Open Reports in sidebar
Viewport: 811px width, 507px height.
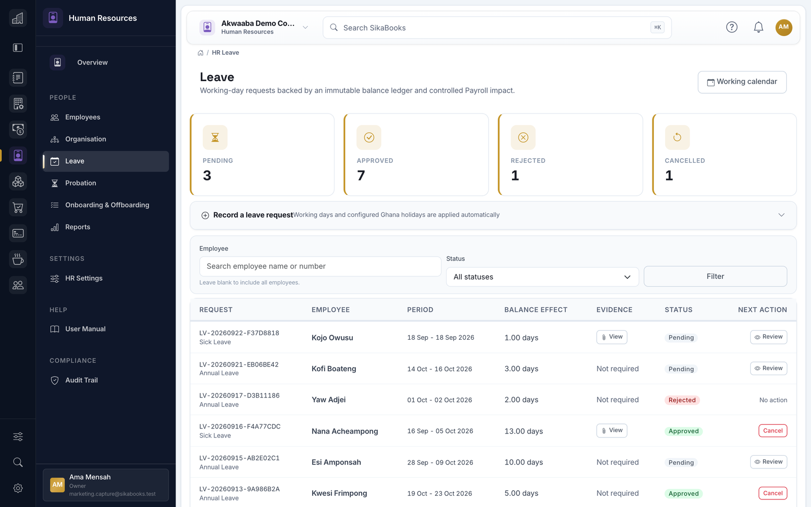106,227
